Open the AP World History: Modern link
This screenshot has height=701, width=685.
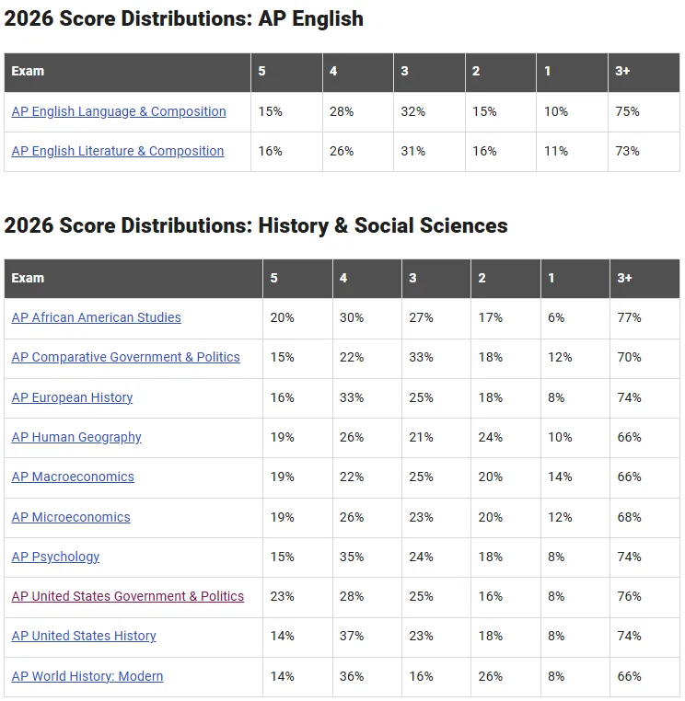(87, 676)
